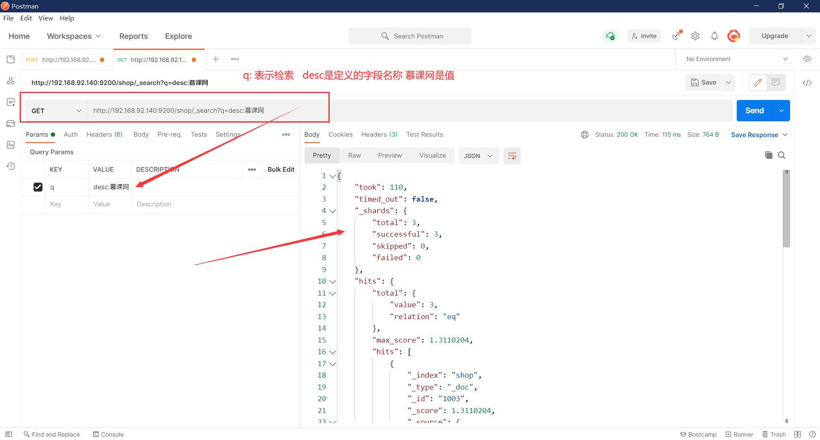Click the Save button
Image resolution: width=820 pixels, height=440 pixels.
pyautogui.click(x=703, y=82)
